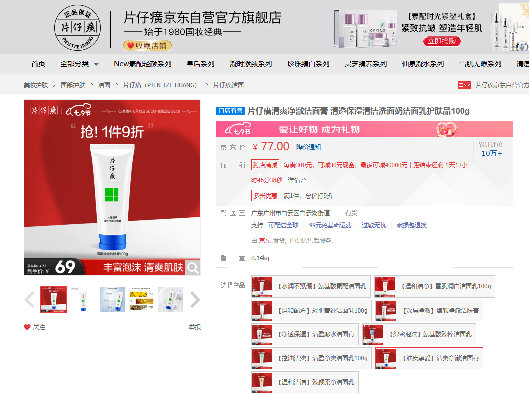Click the 10万+ review count
The image size is (529, 395).
492,154
